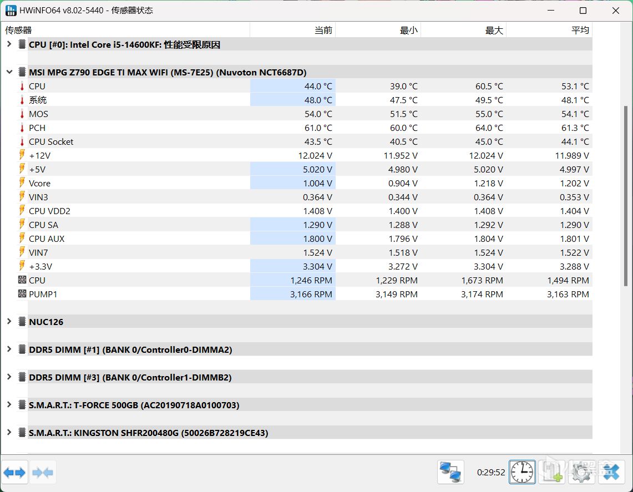The height and width of the screenshot is (492, 633).
Task: Click the CPU Socket average 44.1 °C
Action: 575,141
